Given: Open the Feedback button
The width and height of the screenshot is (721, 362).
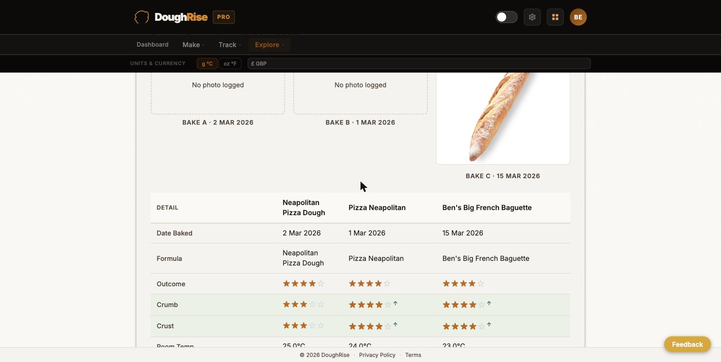Looking at the screenshot, I should coord(687,344).
